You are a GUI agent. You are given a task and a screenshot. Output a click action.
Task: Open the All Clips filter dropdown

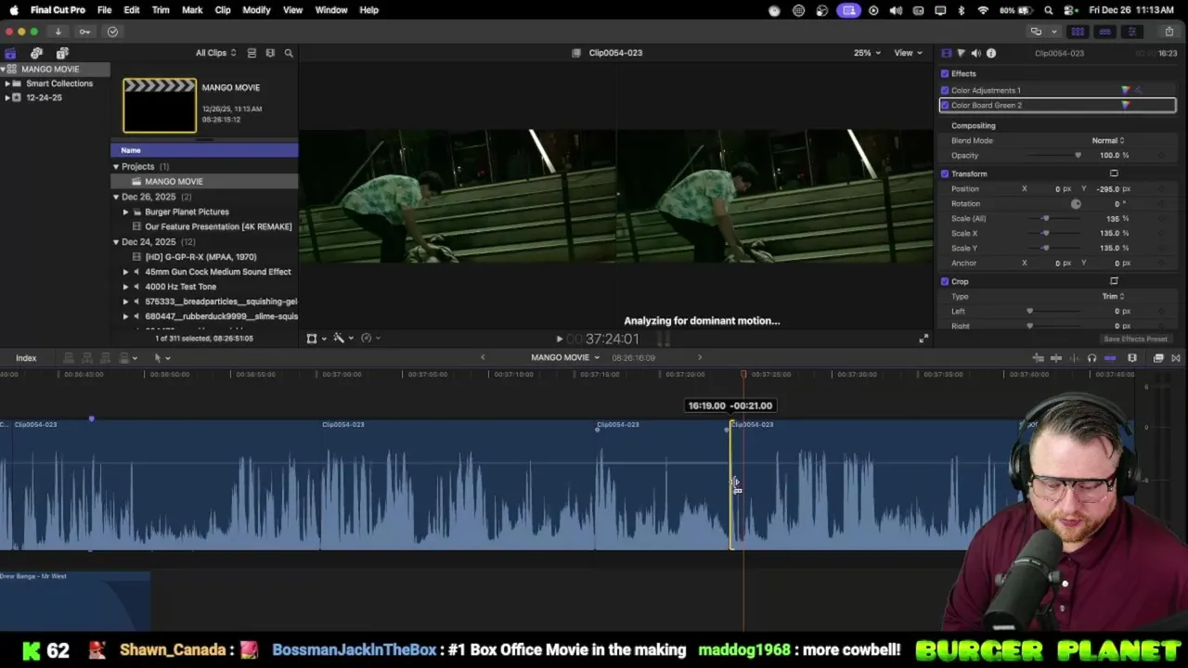(x=215, y=53)
